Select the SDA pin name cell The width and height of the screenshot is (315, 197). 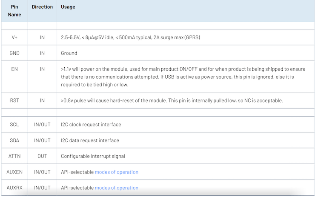click(x=14, y=140)
